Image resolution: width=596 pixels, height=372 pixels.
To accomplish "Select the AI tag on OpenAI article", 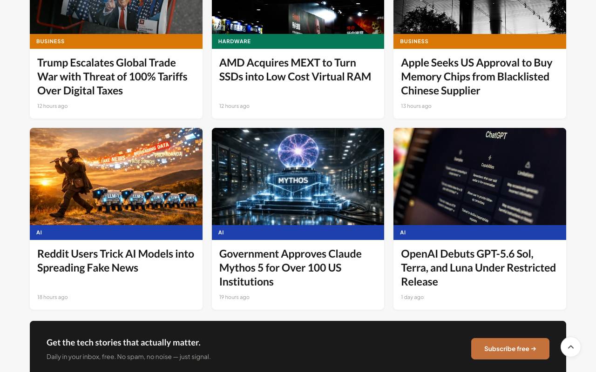I will click(x=403, y=232).
